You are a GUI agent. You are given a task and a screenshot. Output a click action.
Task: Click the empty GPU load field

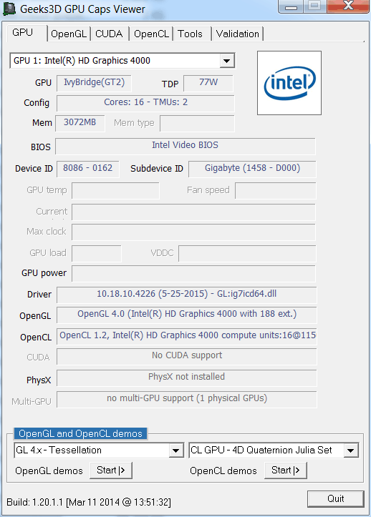[97, 254]
